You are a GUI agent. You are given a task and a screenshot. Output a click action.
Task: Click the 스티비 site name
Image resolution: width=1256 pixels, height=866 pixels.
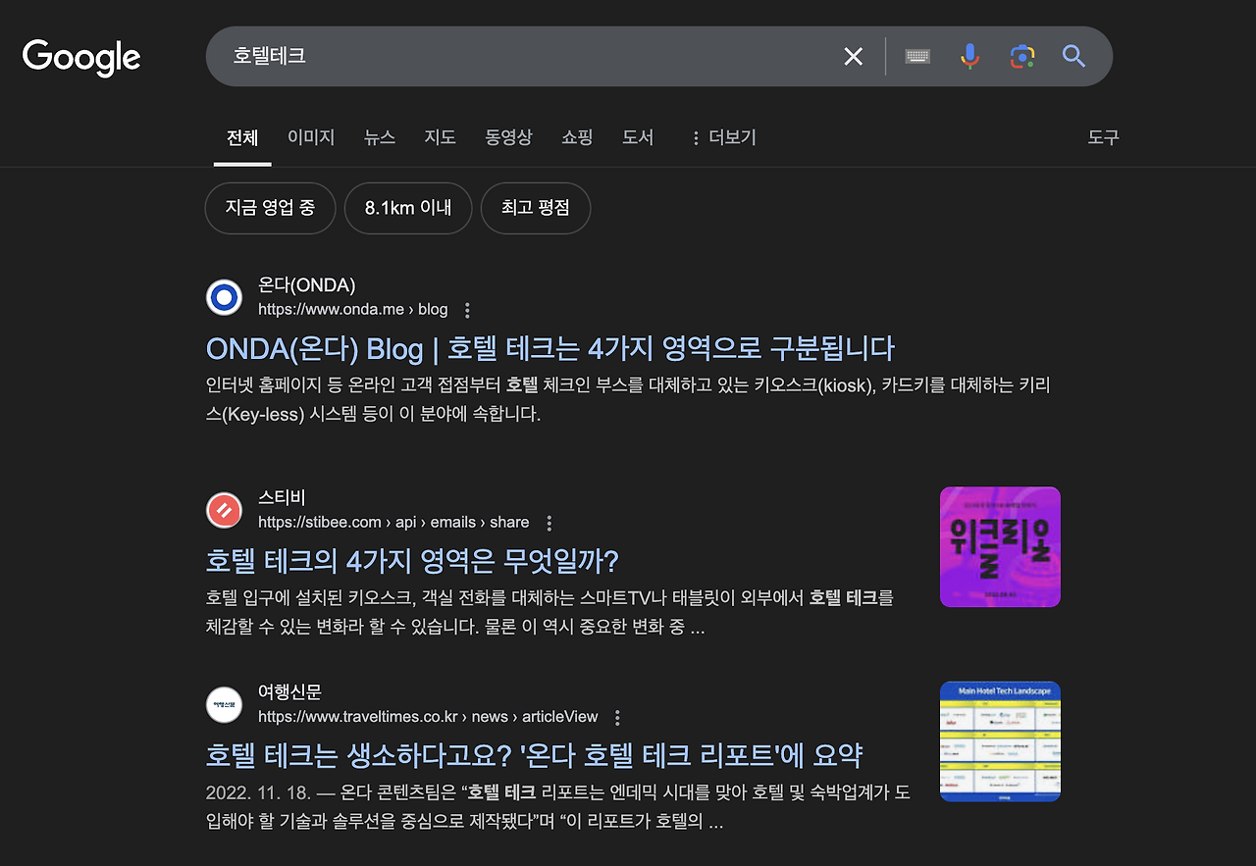pyautogui.click(x=282, y=498)
